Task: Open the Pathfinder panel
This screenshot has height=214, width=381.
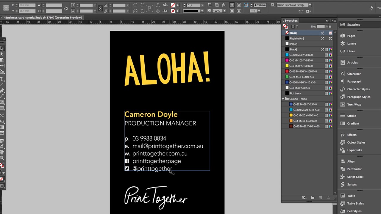Action: [354, 169]
